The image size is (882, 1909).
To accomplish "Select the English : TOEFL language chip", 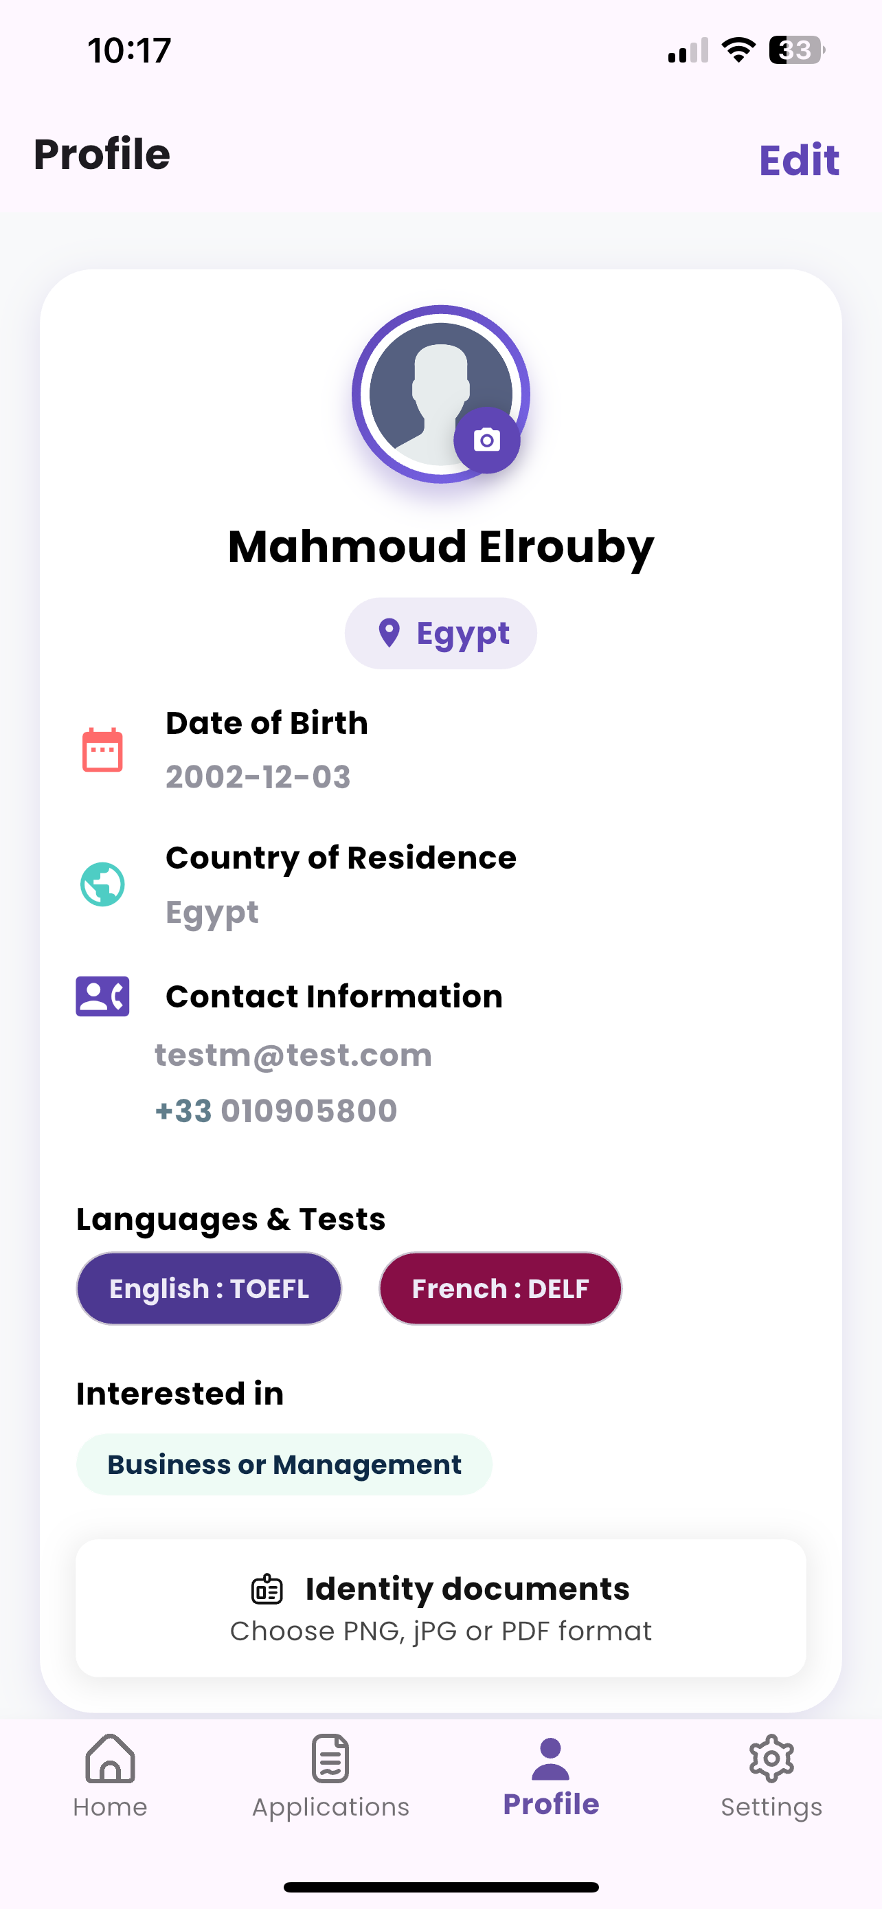I will click(x=209, y=1288).
